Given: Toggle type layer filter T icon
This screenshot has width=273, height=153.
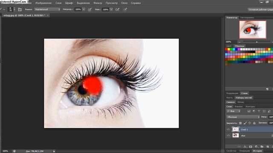Looking at the screenshot, I should click(x=259, y=111).
